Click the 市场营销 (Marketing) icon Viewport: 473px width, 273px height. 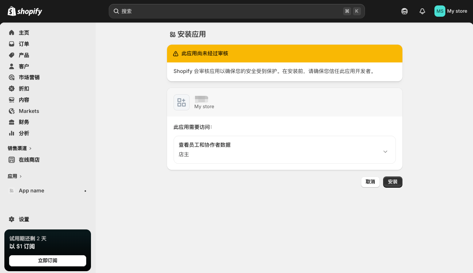[12, 77]
